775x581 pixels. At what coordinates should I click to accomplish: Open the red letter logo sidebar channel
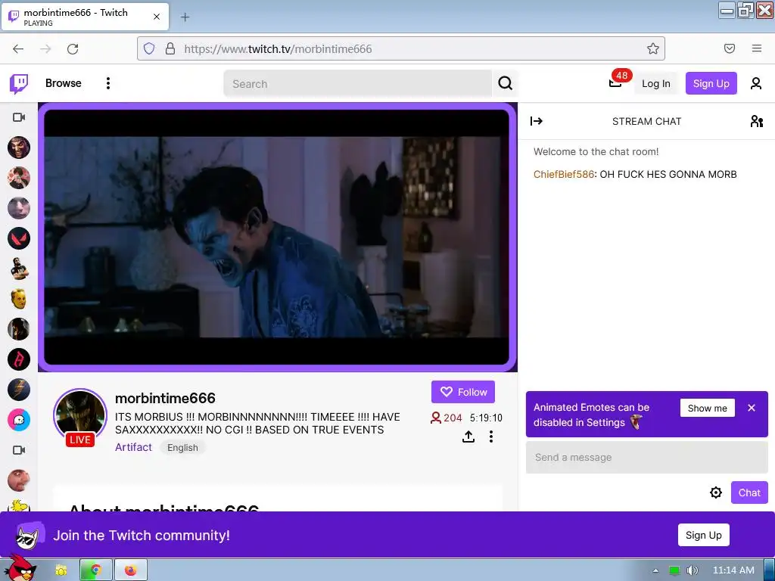pyautogui.click(x=19, y=359)
